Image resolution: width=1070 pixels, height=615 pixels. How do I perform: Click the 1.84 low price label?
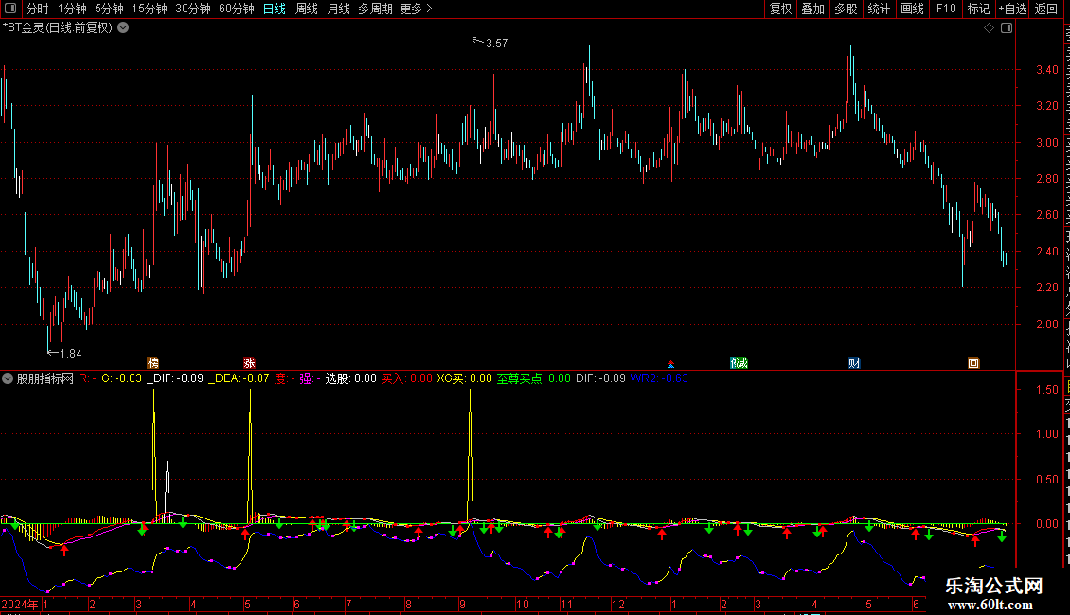pos(71,353)
